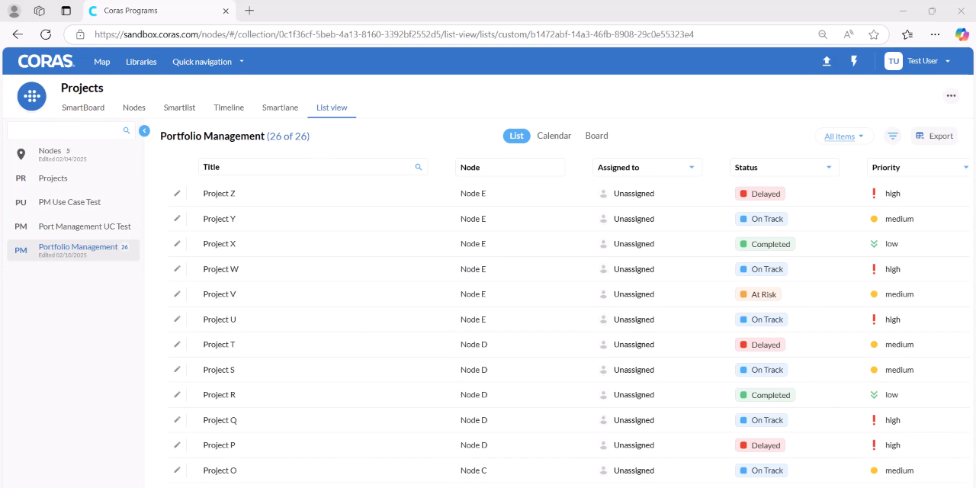976x488 pixels.
Task: Click the Export button
Action: click(x=934, y=136)
